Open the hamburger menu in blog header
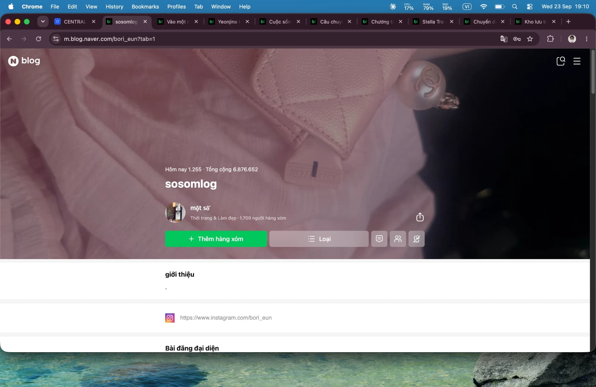This screenshot has width=596, height=387. coord(577,61)
